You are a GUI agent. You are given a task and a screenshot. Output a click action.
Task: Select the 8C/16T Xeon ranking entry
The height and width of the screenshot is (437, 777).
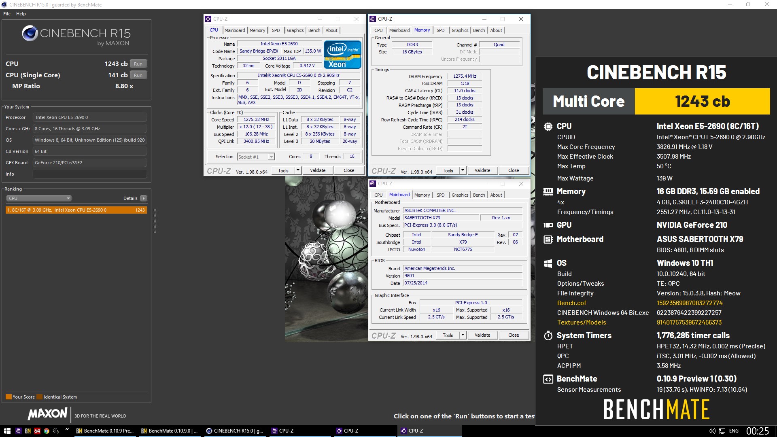click(76, 210)
